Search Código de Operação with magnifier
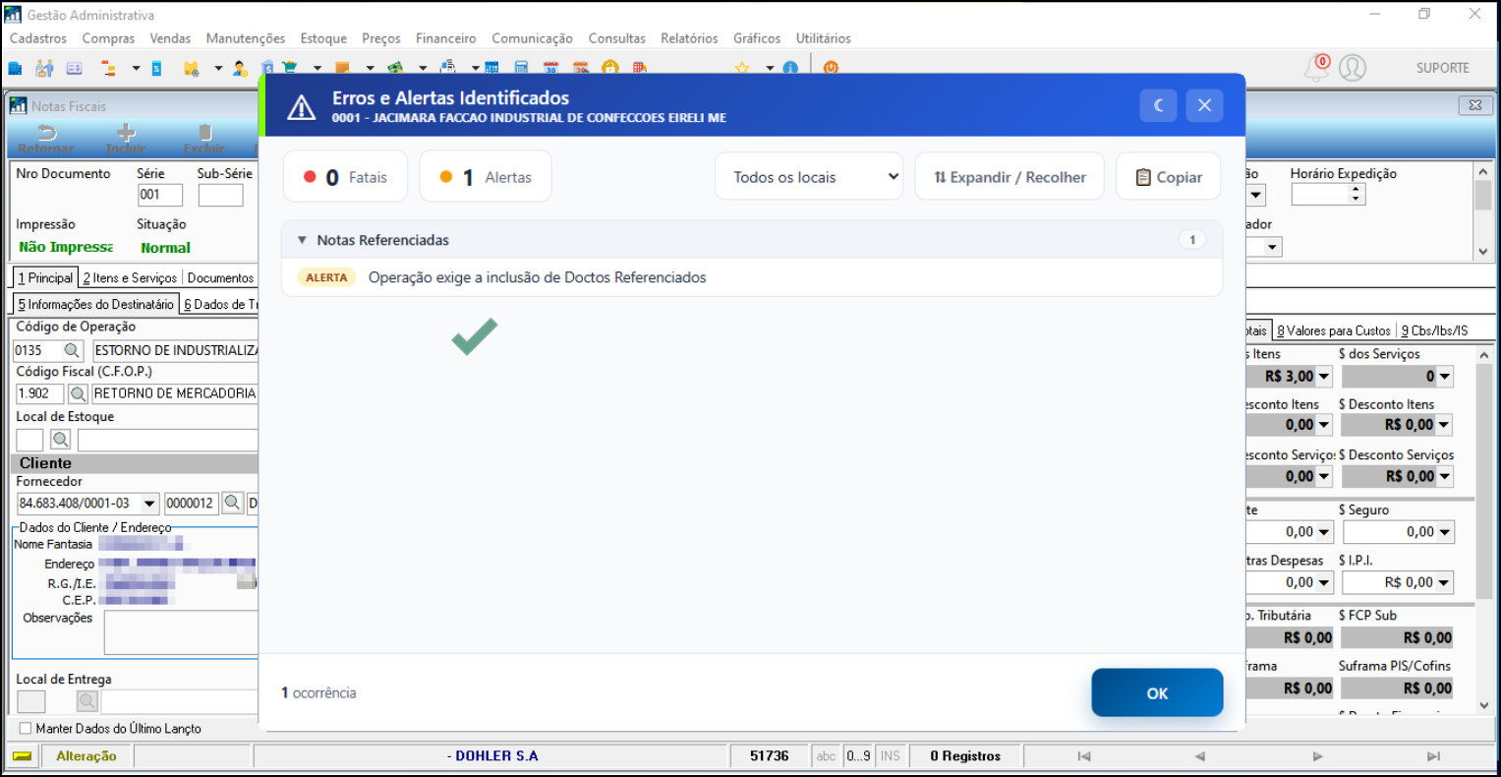Screen dimensions: 1501x777 point(72,350)
